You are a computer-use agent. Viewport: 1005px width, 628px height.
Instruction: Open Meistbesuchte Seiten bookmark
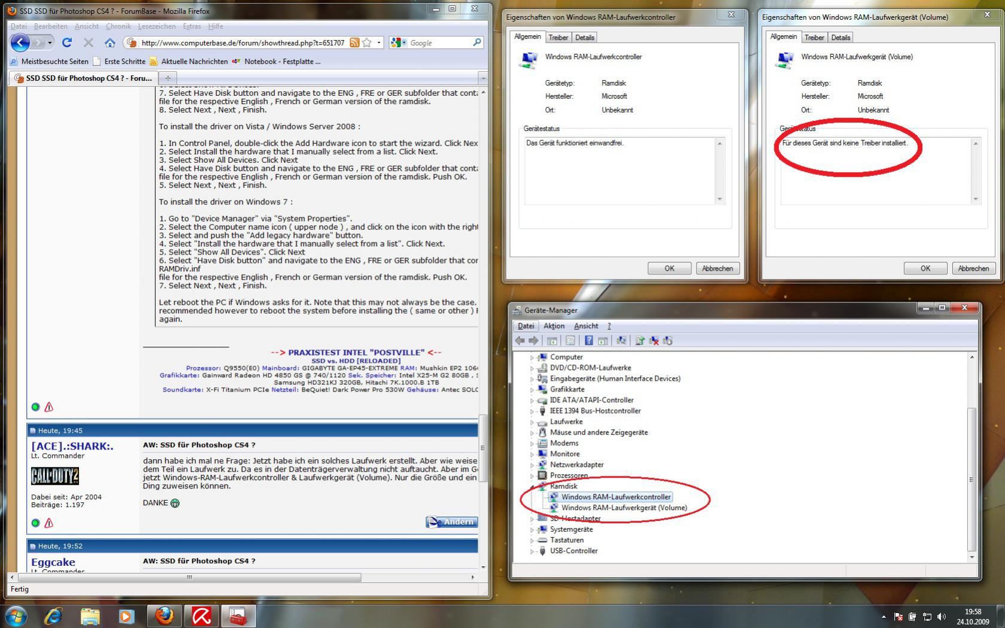point(50,61)
